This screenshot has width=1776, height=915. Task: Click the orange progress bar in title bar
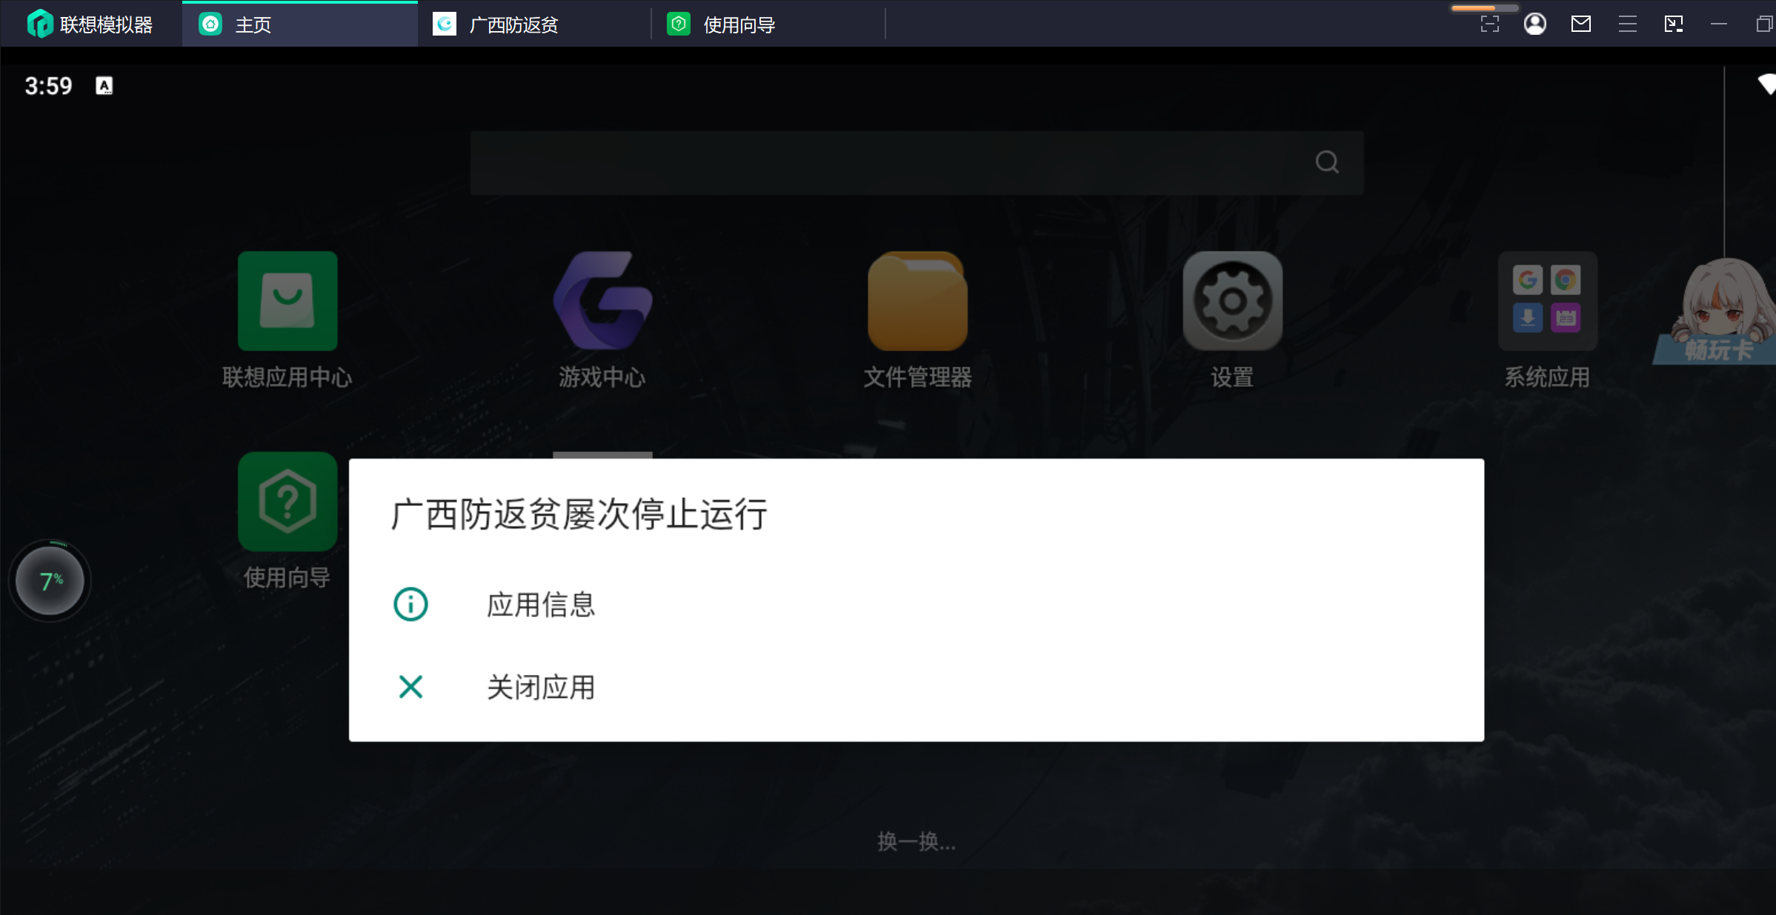(x=1484, y=7)
